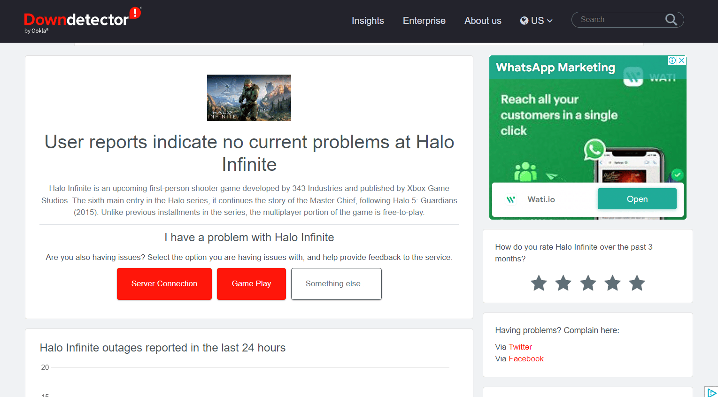Open the Insights menu
Screen dimensions: 718x397
click(368, 21)
